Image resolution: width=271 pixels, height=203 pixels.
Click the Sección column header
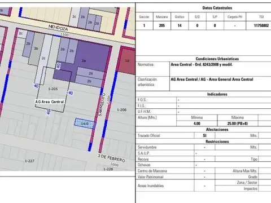pyautogui.click(x=144, y=17)
